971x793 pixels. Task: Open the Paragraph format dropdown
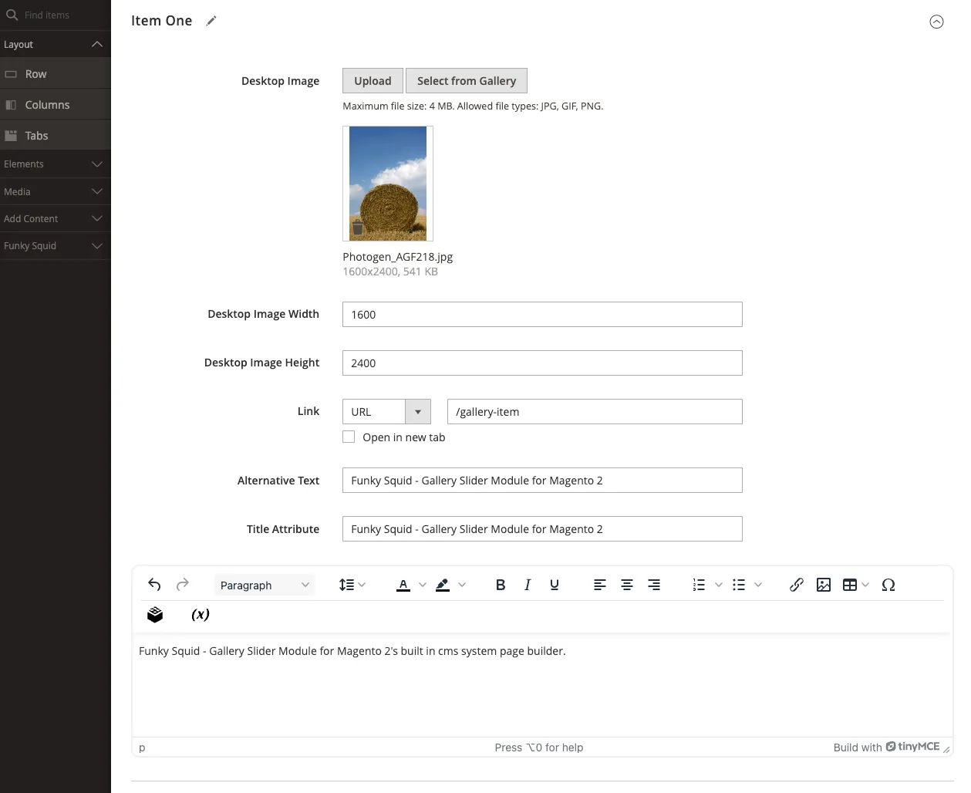264,585
